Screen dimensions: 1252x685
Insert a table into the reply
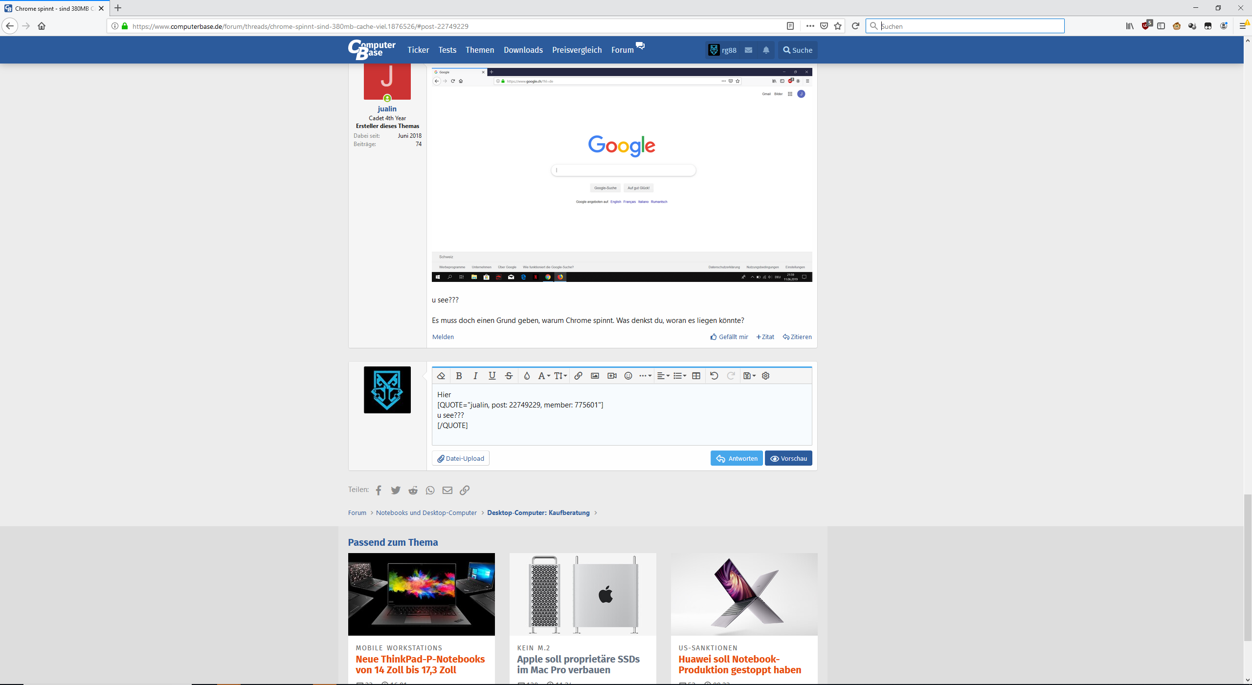(696, 376)
